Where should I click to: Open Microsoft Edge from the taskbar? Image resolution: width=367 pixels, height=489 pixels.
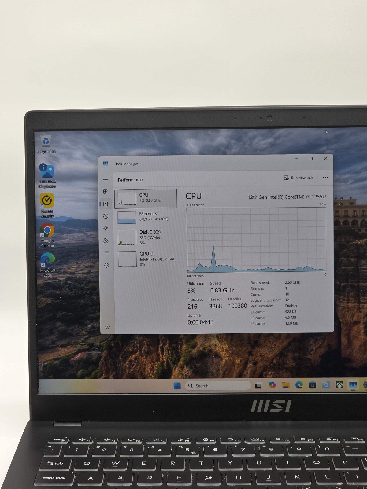click(299, 385)
